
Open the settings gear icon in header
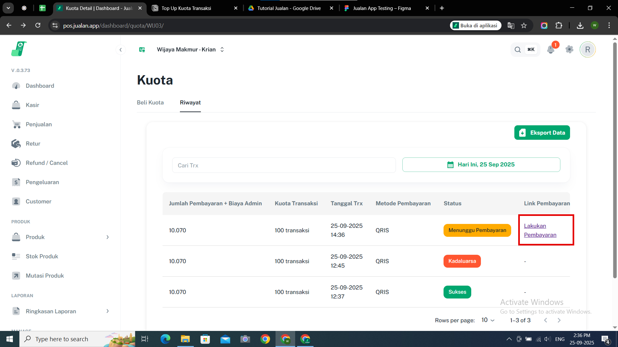(x=569, y=49)
